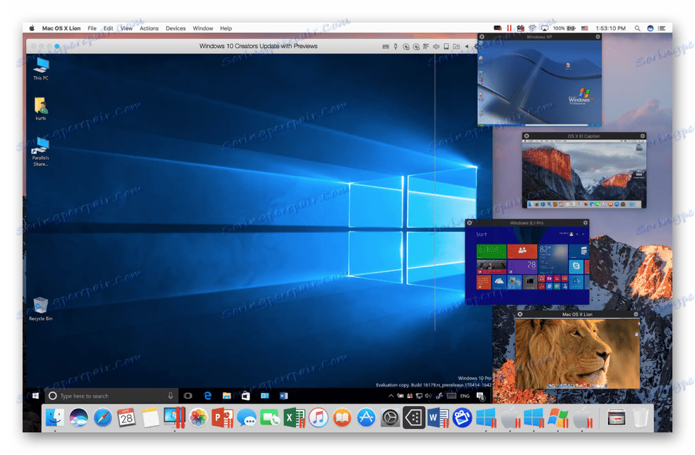
Task: Open settings gear of Windows 8.1 Pro preview
Action: pos(586,223)
